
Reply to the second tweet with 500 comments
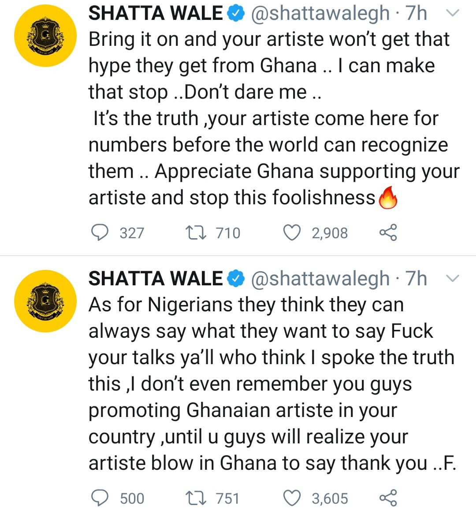[100, 498]
